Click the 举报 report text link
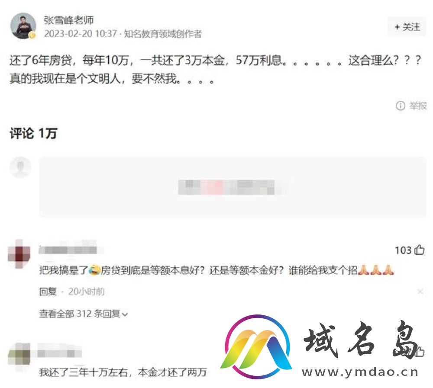The width and height of the screenshot is (433, 388). click(x=418, y=106)
